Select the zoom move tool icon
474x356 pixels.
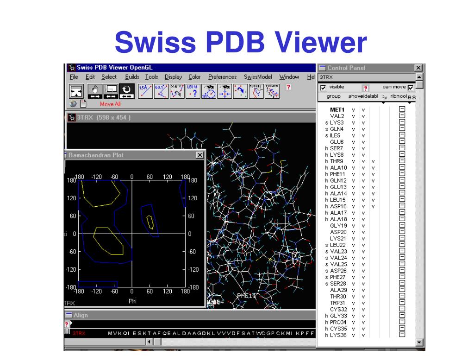pos(111,91)
